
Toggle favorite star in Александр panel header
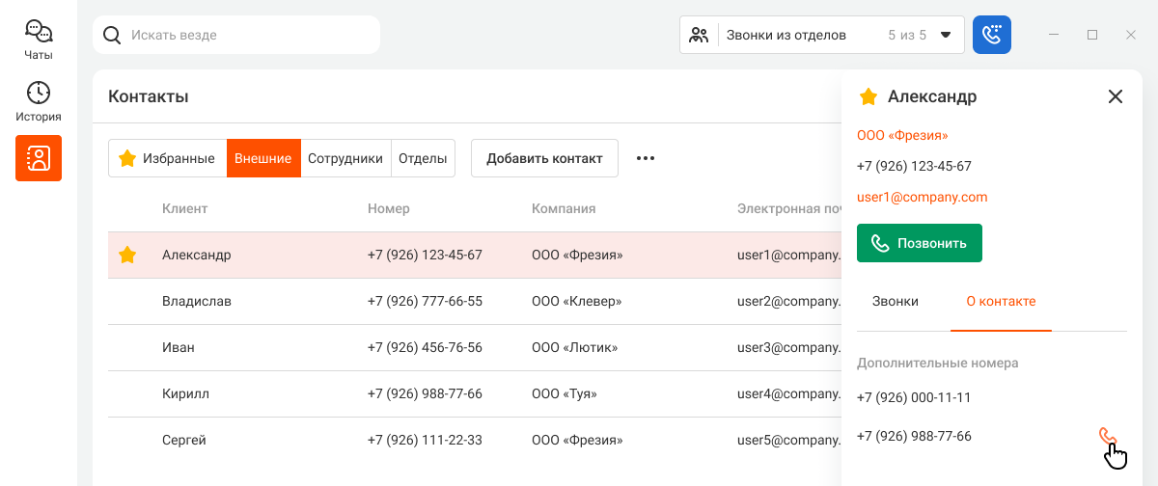(x=868, y=96)
